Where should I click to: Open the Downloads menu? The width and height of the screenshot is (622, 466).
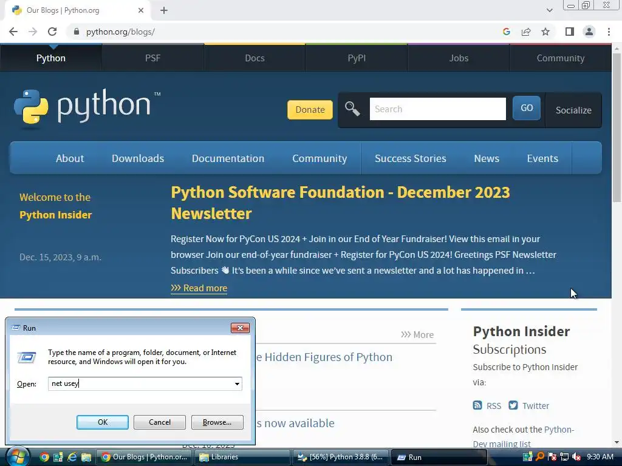pos(138,158)
